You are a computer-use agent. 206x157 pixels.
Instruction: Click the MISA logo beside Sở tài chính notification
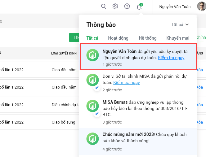(93, 80)
